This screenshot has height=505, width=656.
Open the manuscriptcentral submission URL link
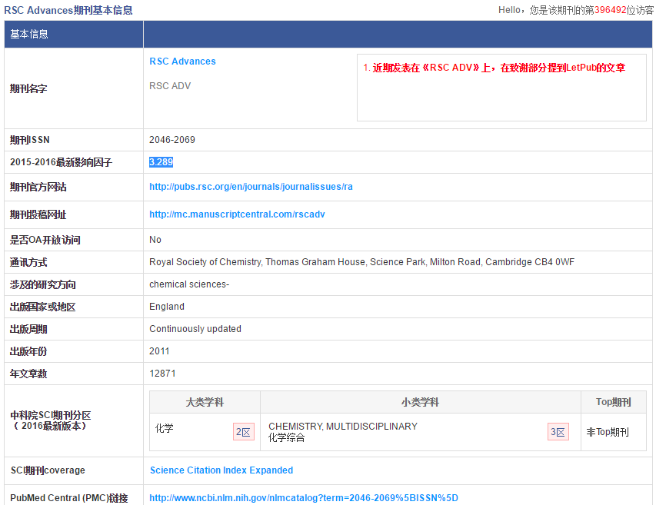237,214
